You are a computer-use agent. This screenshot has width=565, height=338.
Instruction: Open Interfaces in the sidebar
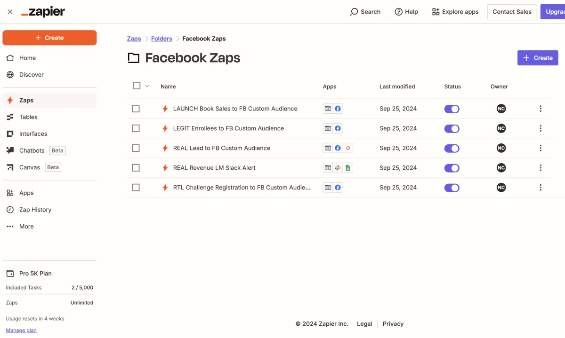click(x=49, y=134)
